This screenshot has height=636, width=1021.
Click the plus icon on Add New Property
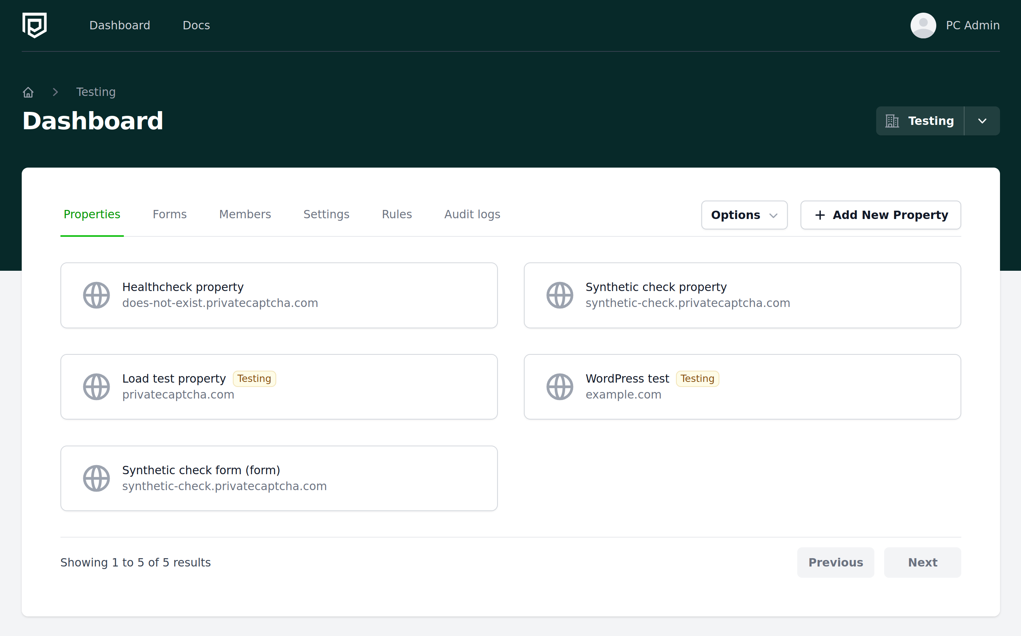[x=820, y=215]
